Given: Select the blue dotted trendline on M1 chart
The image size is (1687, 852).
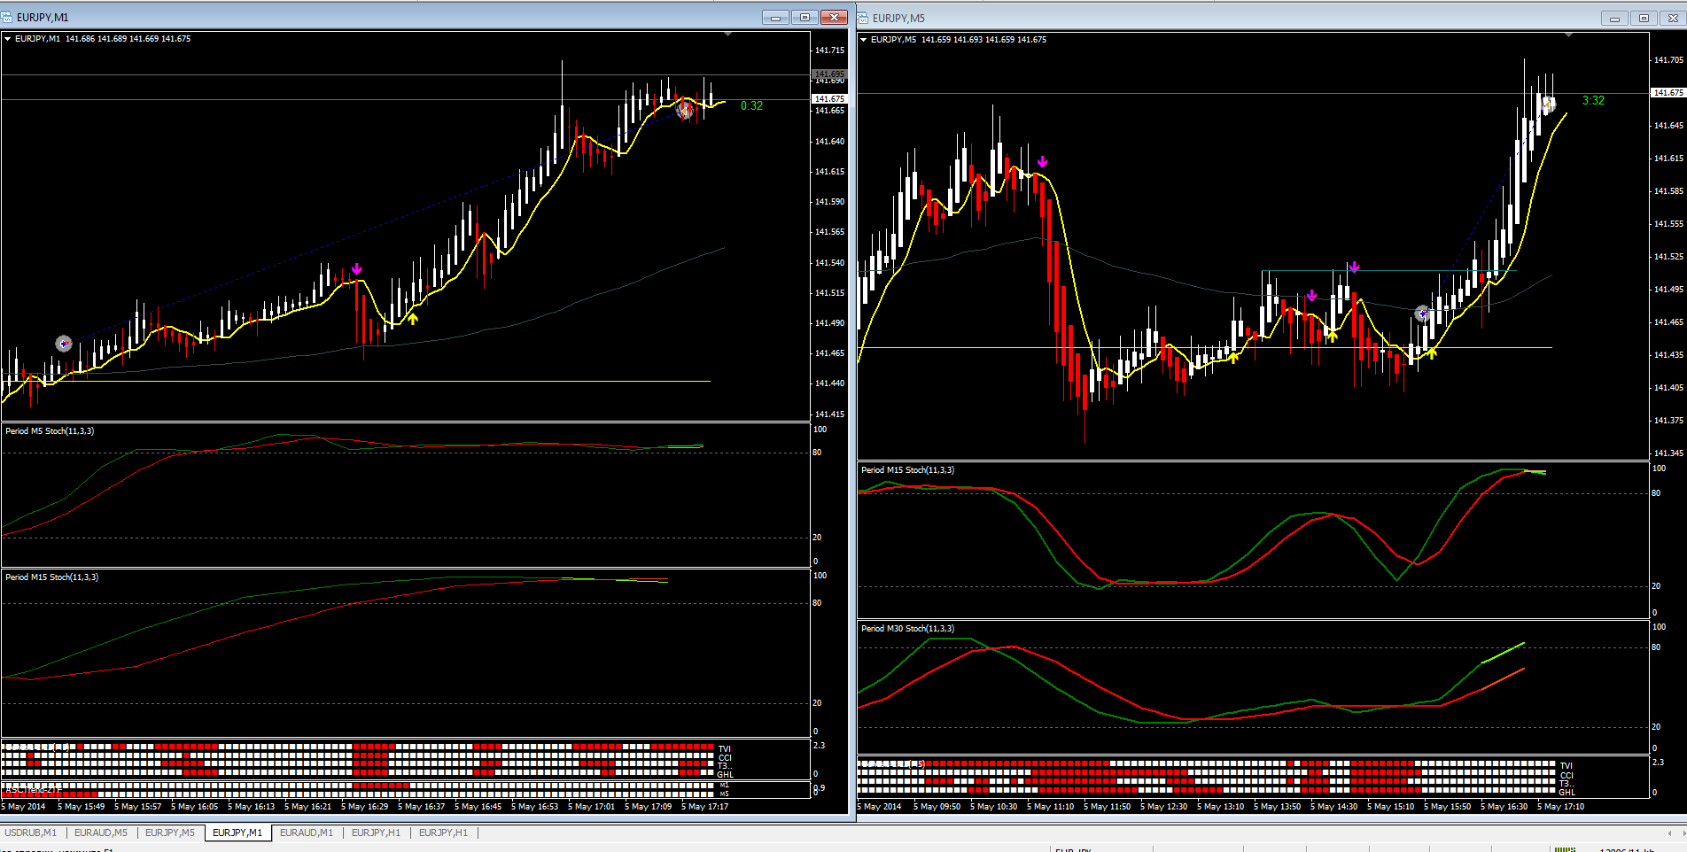Looking at the screenshot, I should (372, 226).
